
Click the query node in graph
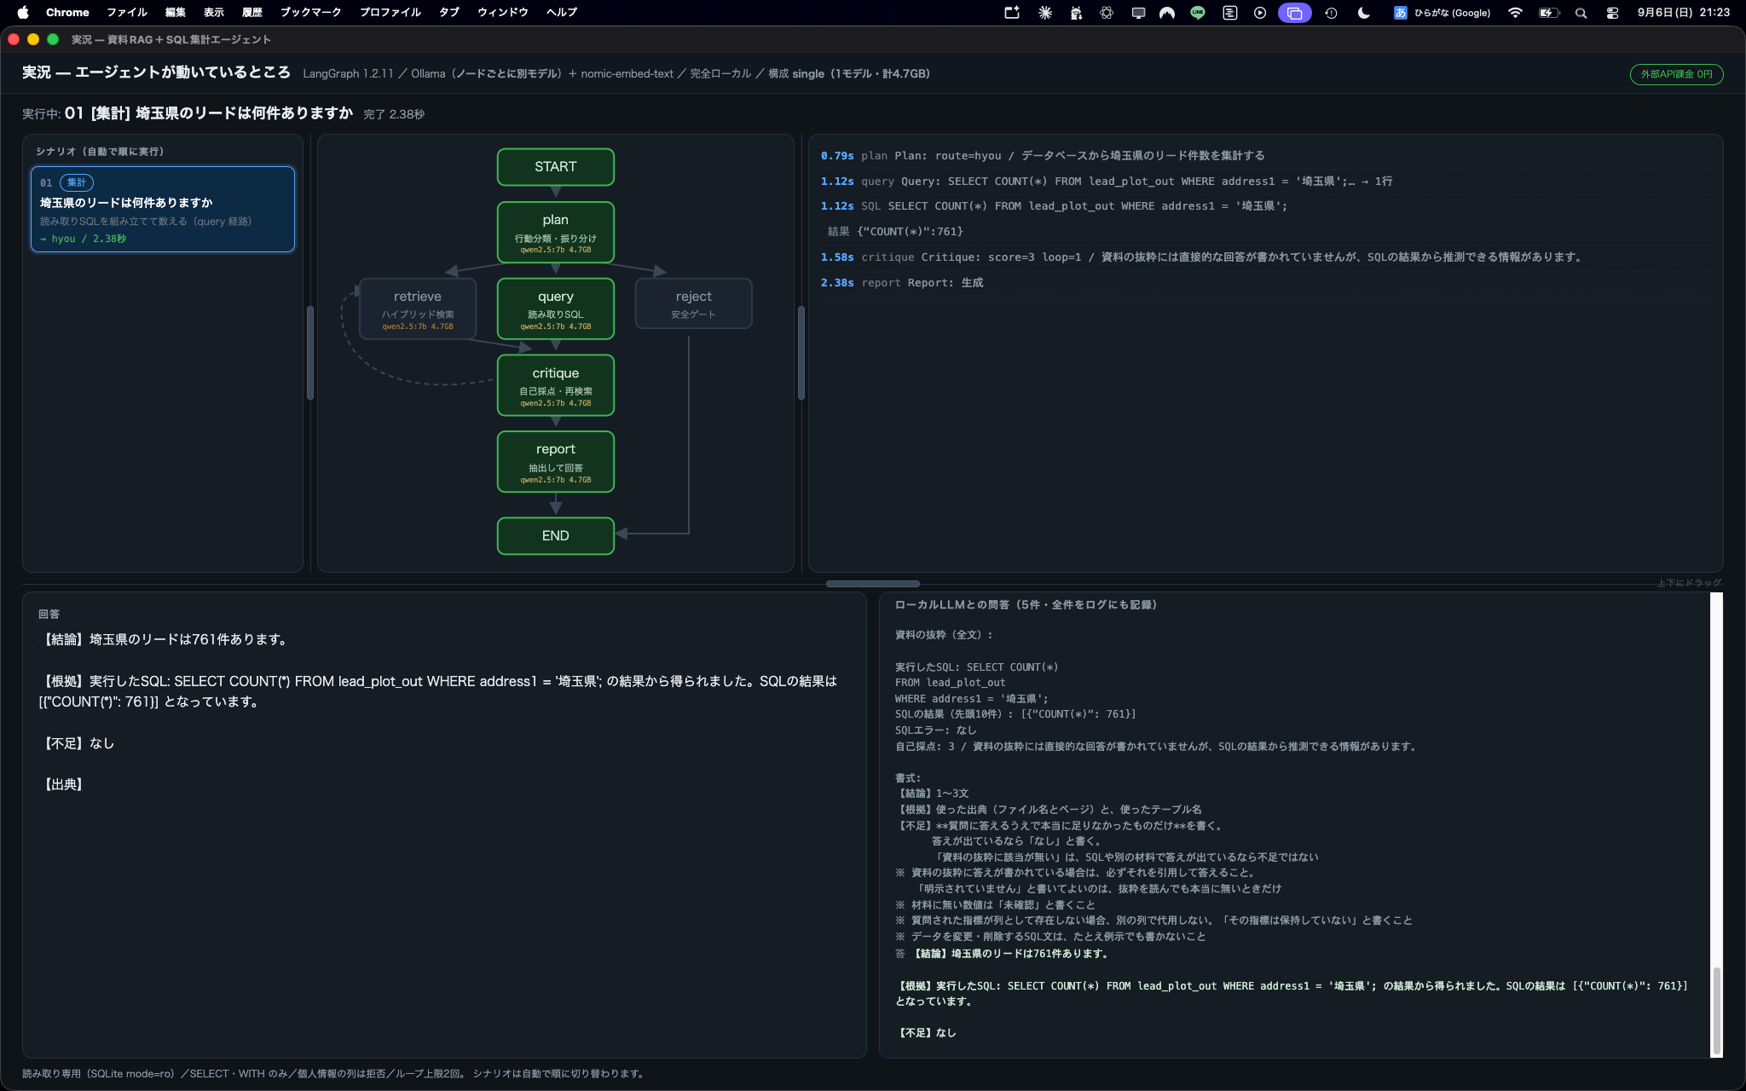[x=556, y=309]
